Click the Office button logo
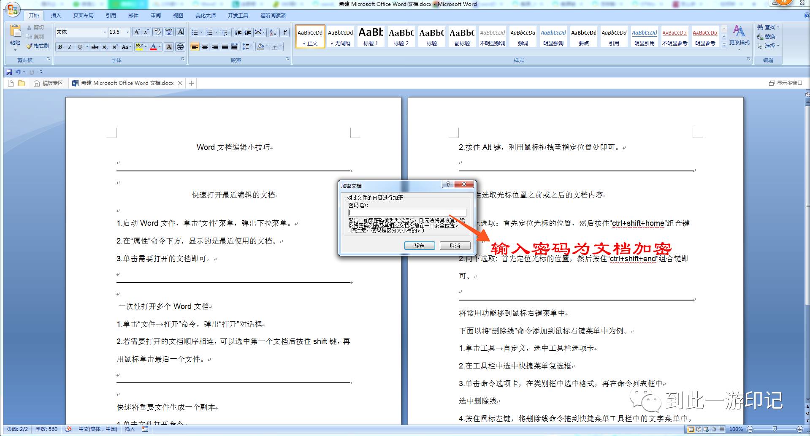This screenshot has height=436, width=810. coord(13,9)
